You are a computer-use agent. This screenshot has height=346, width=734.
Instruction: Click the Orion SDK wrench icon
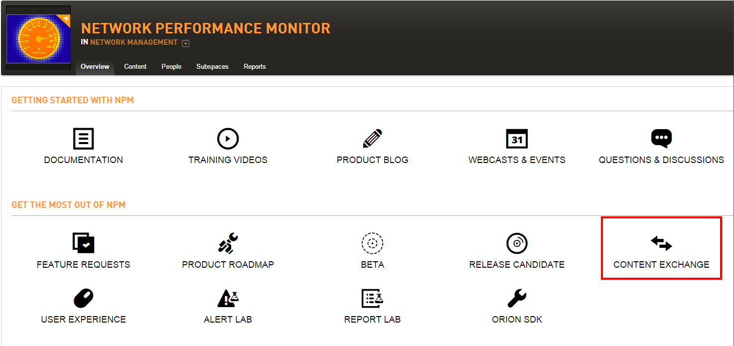[x=517, y=298]
